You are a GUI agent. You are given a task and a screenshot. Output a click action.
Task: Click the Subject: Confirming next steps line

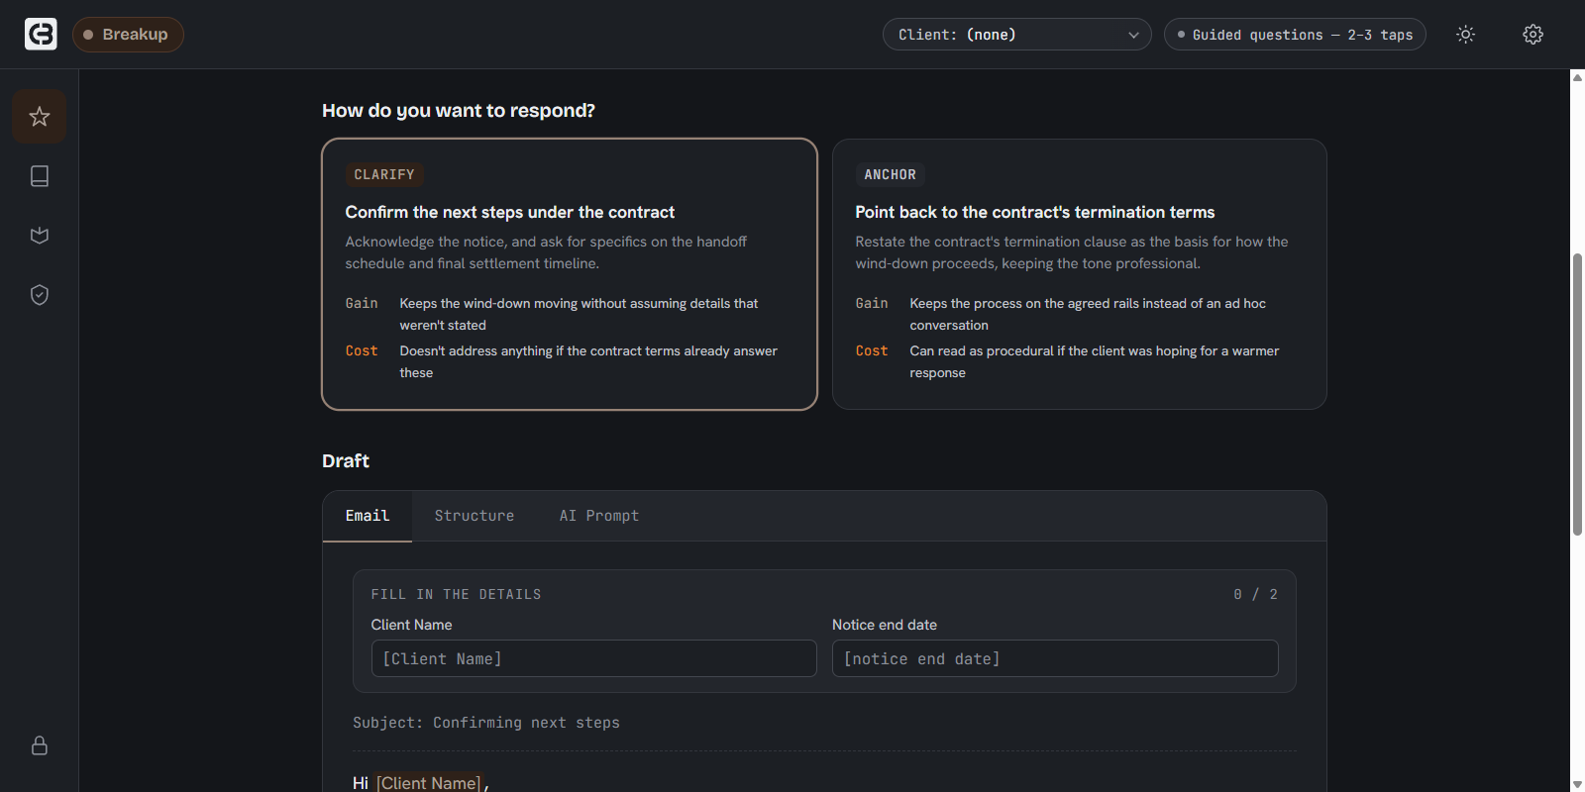486,723
